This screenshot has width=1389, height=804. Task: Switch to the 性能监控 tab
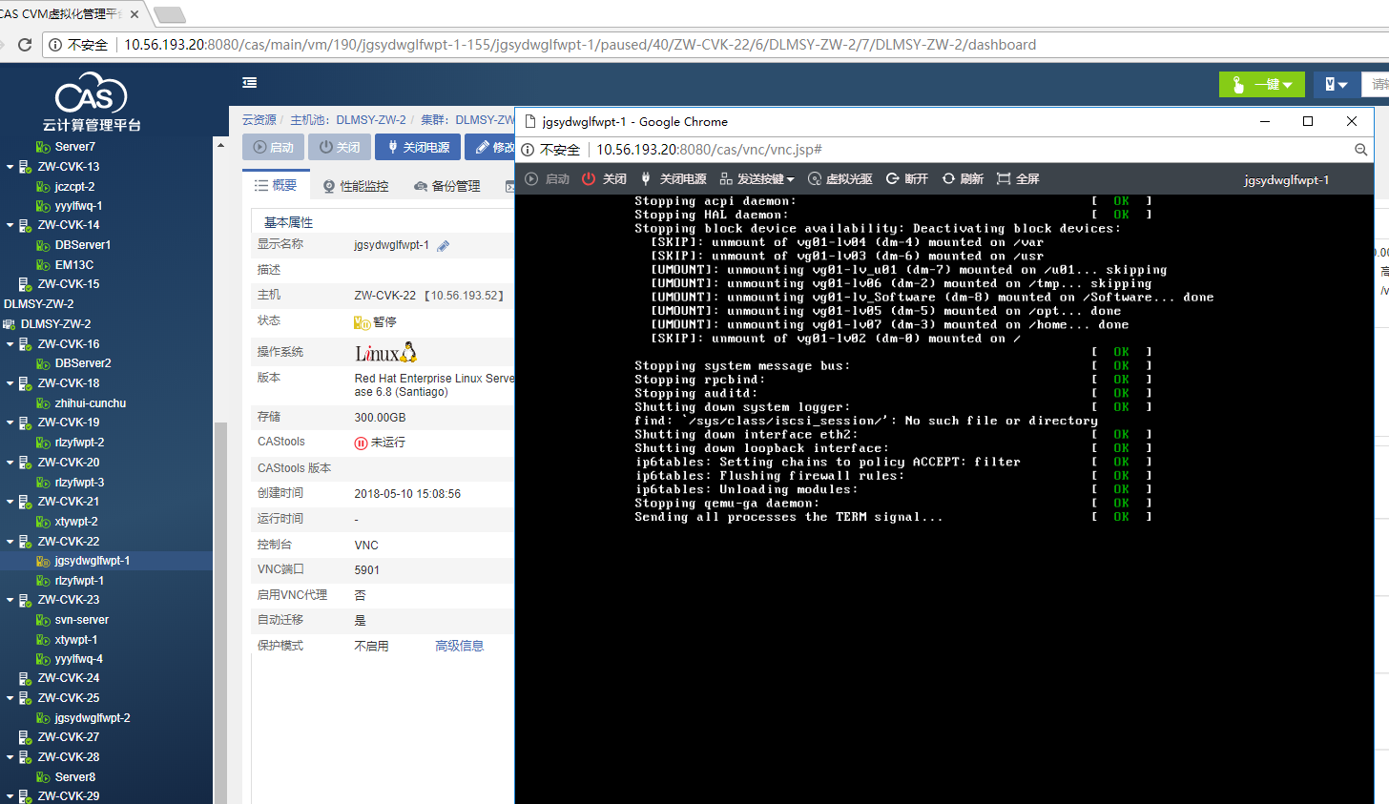click(x=356, y=186)
